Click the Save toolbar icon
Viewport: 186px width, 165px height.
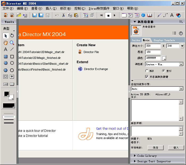tap(34, 15)
